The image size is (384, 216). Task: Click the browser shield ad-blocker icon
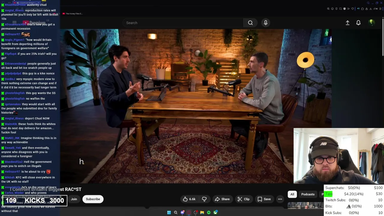[344, 9]
